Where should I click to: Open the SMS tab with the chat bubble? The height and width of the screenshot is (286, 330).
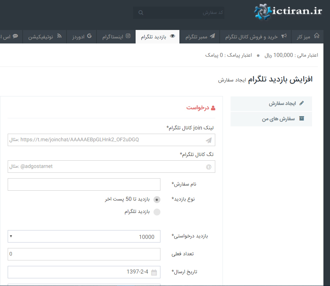click(11, 37)
